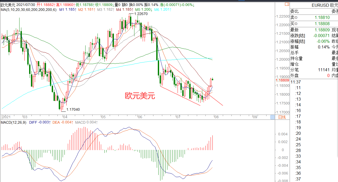Viewport: 338px width, 182px height.
Task: Click the orange panel layout icon above price axis
Action: [x=287, y=4]
